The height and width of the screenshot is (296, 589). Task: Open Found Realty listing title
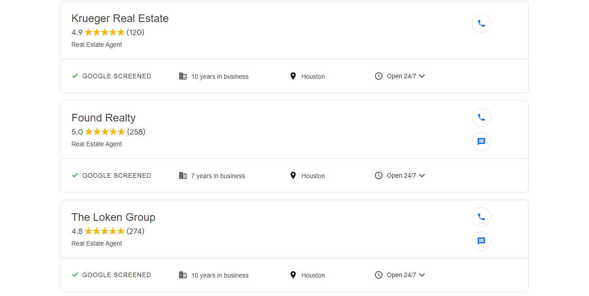pos(104,118)
